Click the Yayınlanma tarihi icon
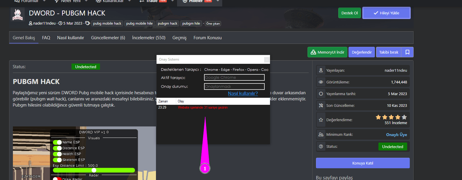Viewport: 462px width, 180px height. tap(321, 94)
